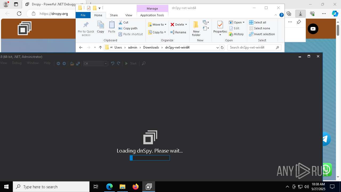The width and height of the screenshot is (341, 192).
Task: Click Downloads in address breadcrumb
Action: (x=151, y=47)
